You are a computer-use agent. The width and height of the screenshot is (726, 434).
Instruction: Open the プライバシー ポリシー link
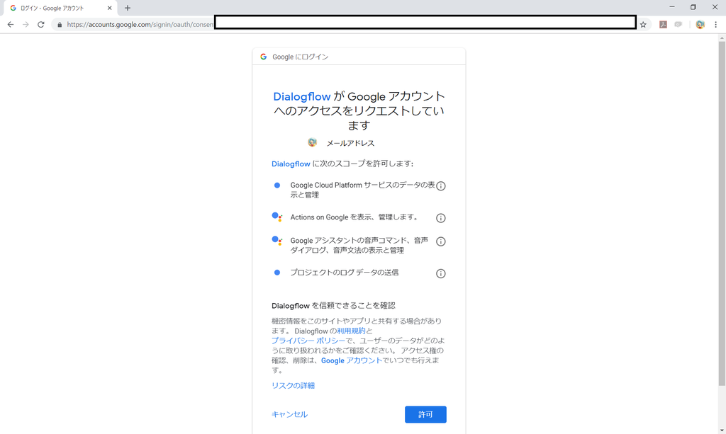tap(308, 341)
